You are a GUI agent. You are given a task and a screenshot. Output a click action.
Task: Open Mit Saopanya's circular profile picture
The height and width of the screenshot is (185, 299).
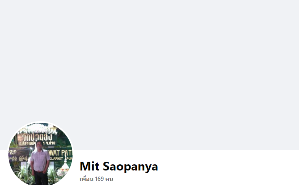[40, 154]
